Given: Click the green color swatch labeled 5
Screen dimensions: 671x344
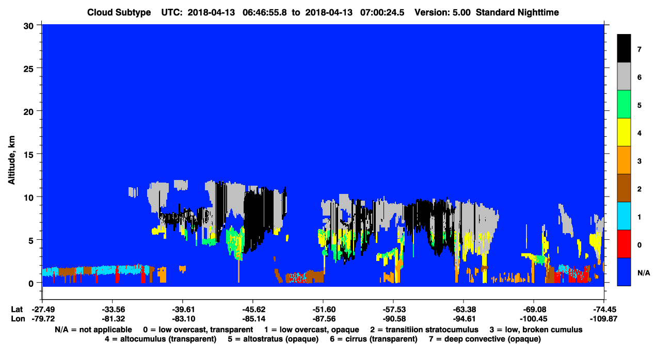Looking at the screenshot, I should coord(624,104).
